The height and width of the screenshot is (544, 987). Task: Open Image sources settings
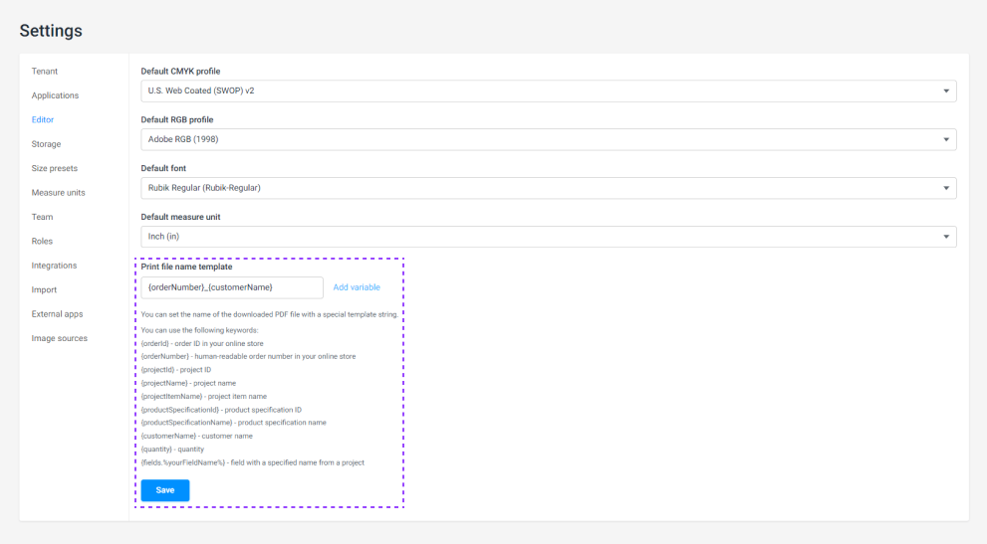(x=60, y=338)
